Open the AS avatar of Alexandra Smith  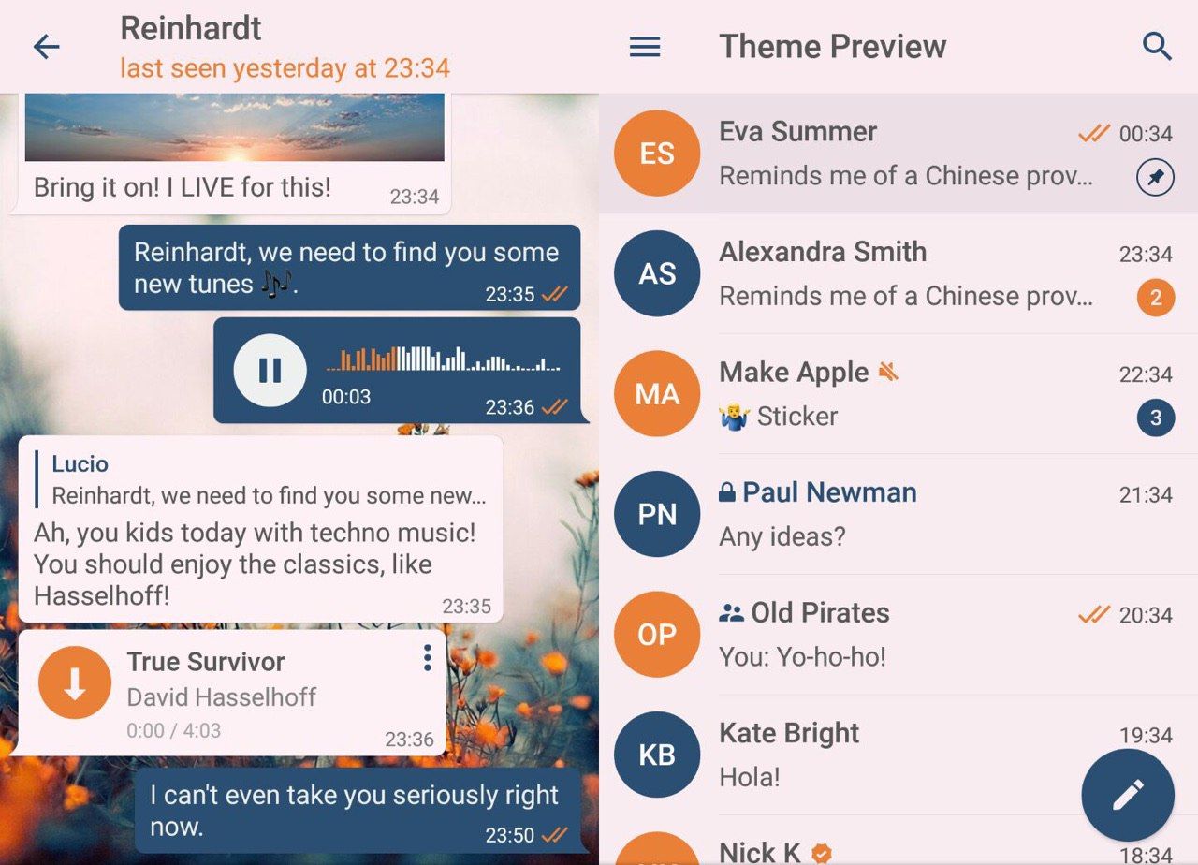tap(657, 273)
